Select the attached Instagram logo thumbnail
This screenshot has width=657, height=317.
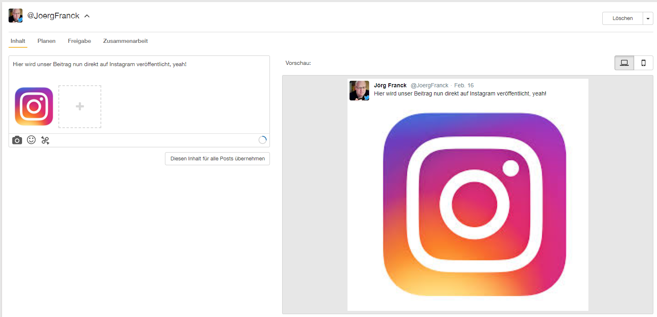pyautogui.click(x=34, y=106)
